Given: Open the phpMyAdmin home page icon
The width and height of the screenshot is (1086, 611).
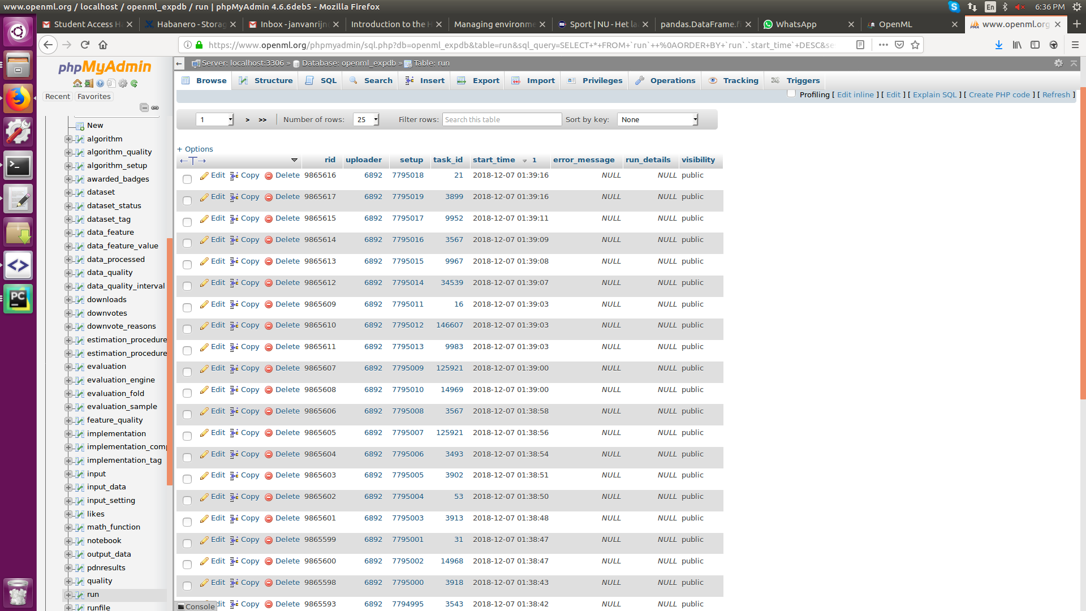Looking at the screenshot, I should [77, 83].
